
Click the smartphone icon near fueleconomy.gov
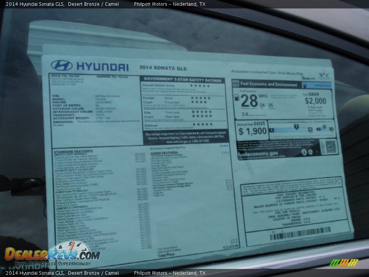click(304, 152)
